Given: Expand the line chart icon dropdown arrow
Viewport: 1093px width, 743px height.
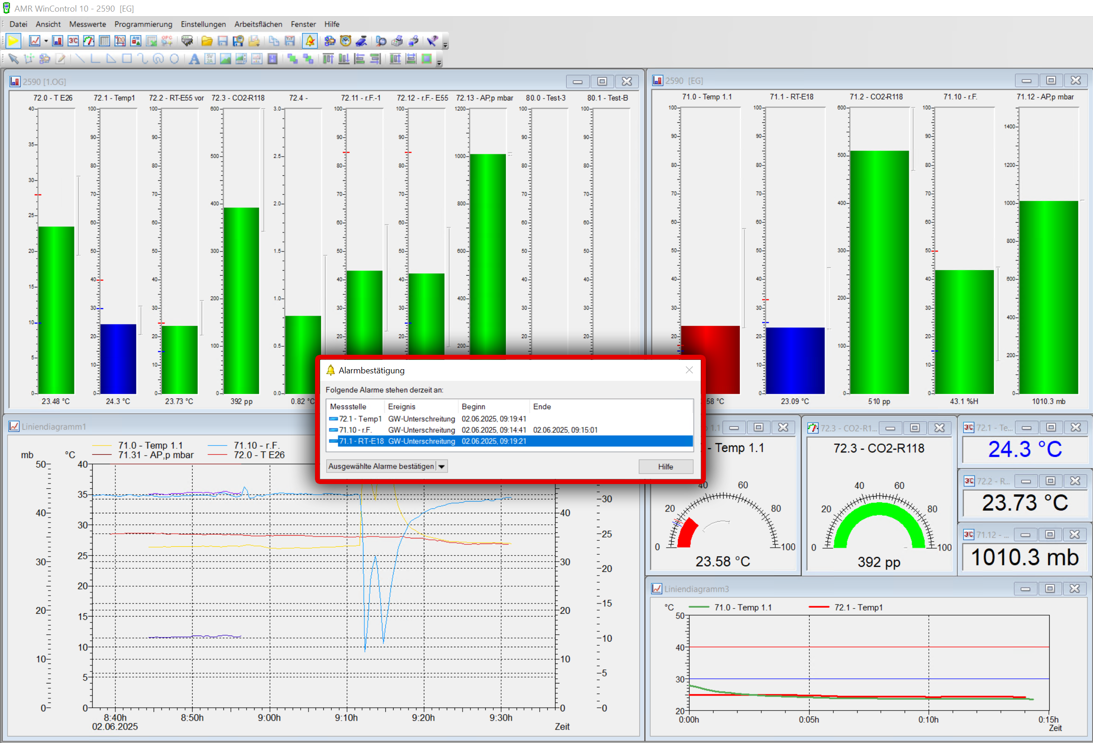Looking at the screenshot, I should click(46, 41).
